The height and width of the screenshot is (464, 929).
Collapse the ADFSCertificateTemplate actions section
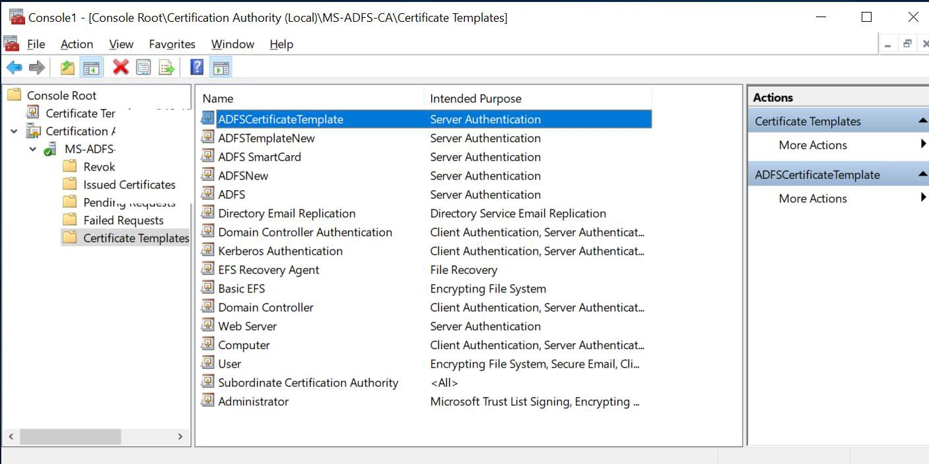coord(922,174)
